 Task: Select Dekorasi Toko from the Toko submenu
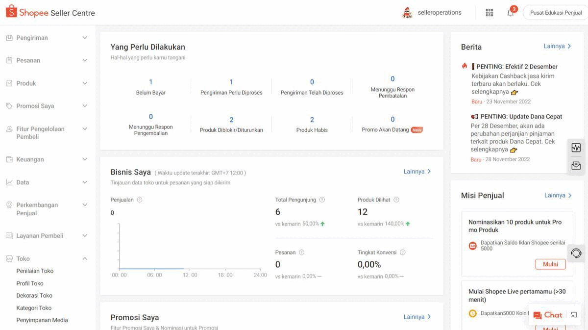click(x=34, y=295)
